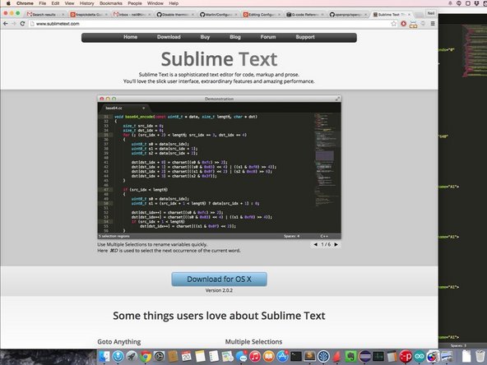The height and width of the screenshot is (365, 487).
Task: Open Sublime Text icon in dock
Action: [309, 357]
